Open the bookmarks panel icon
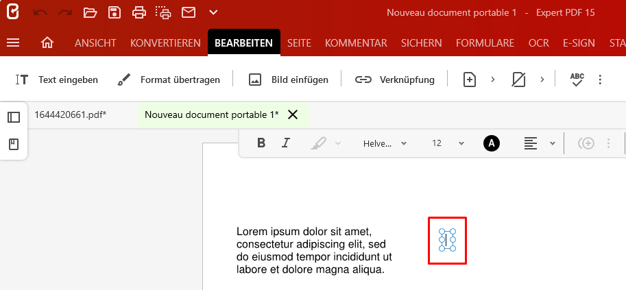This screenshot has width=626, height=290. [x=14, y=144]
